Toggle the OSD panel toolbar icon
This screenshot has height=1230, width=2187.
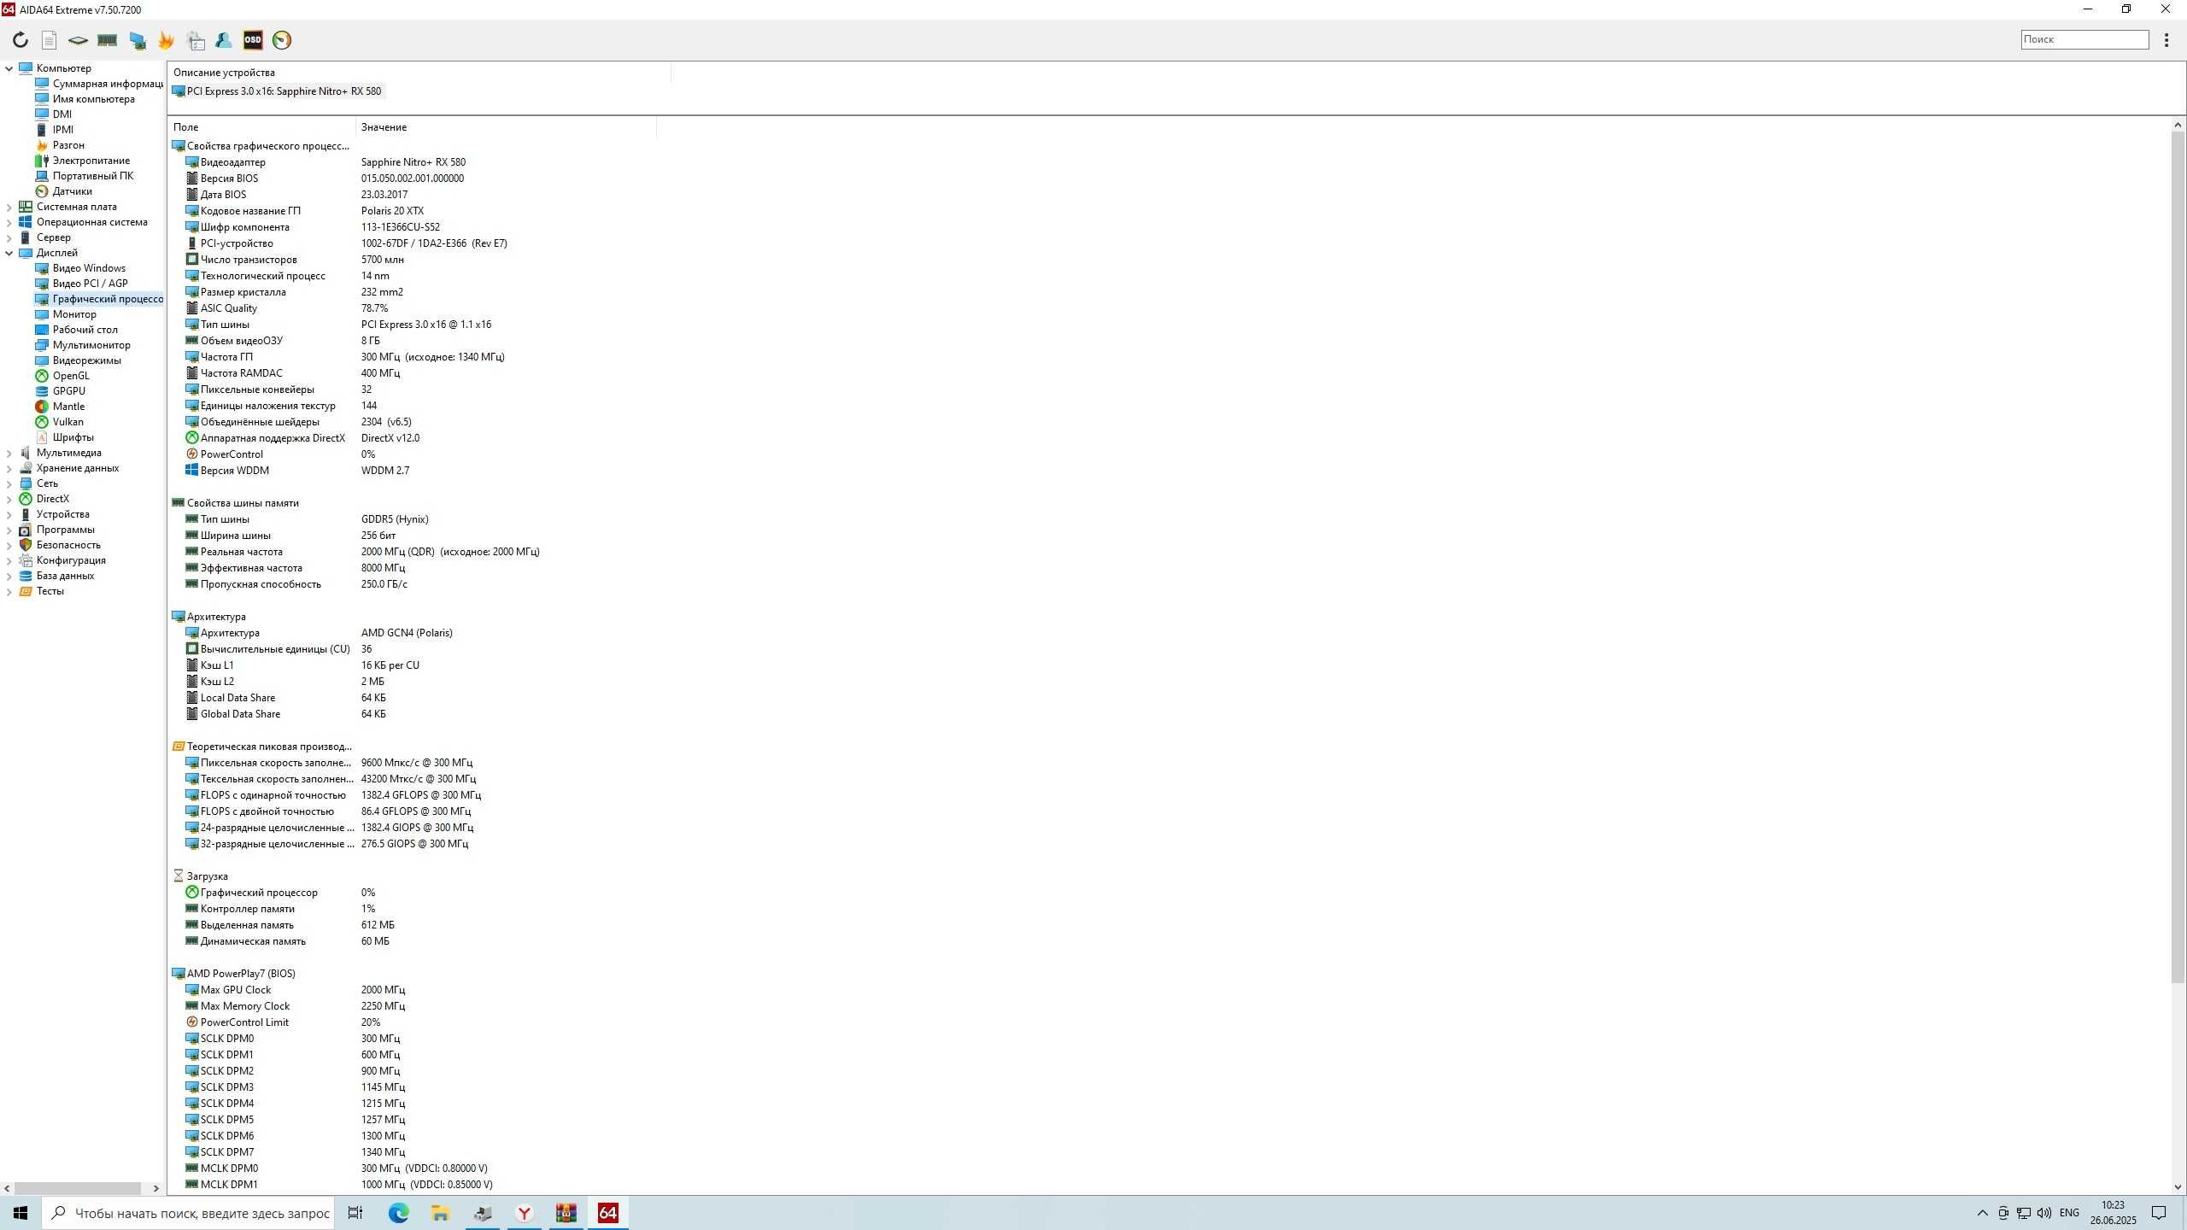(x=253, y=39)
